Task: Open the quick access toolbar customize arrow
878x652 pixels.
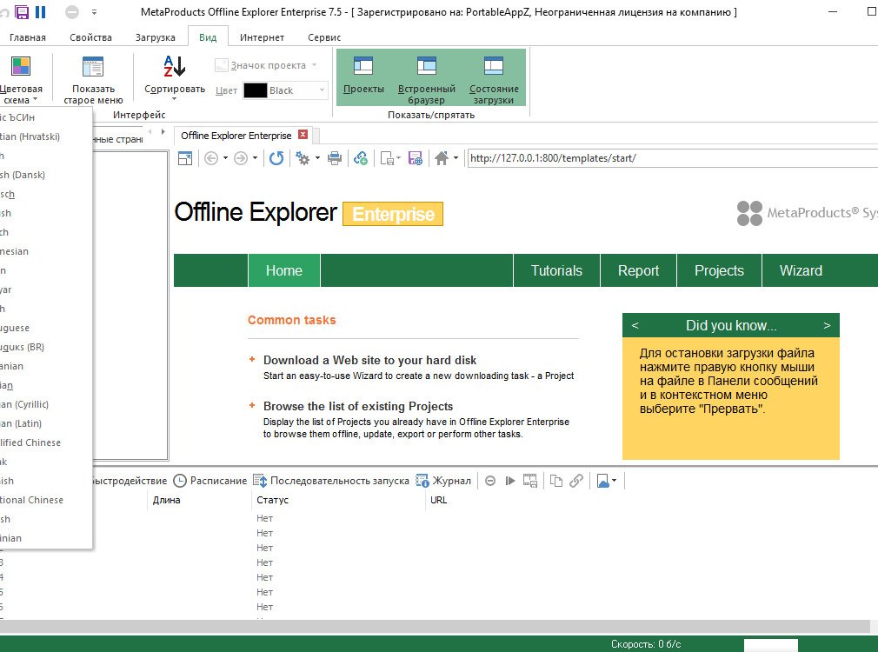Action: [94, 12]
